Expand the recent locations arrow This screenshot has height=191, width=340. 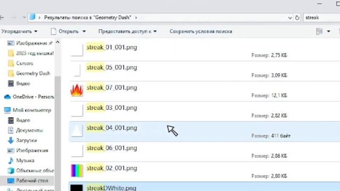tap(24, 18)
